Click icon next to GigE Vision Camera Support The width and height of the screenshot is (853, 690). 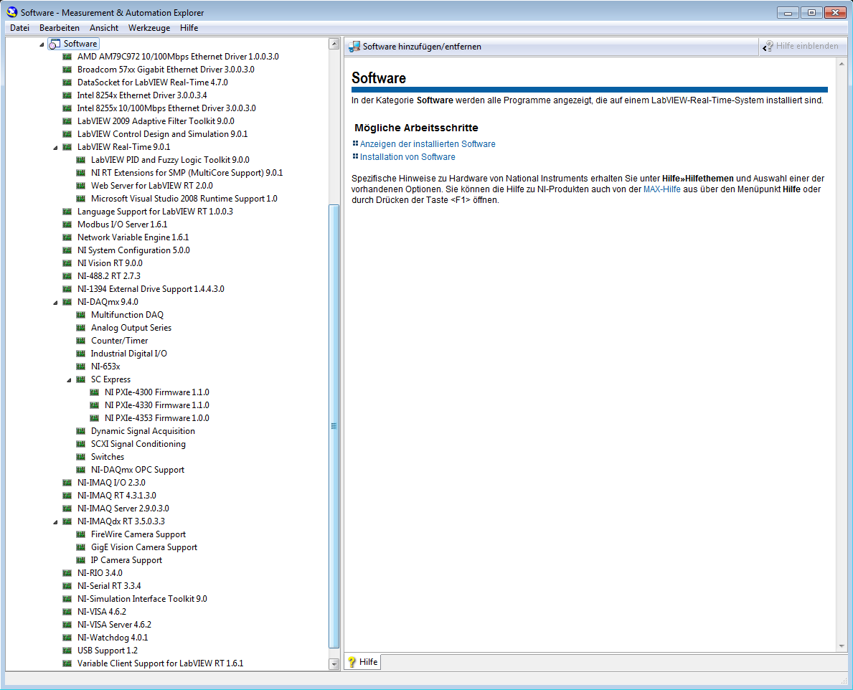click(x=80, y=547)
